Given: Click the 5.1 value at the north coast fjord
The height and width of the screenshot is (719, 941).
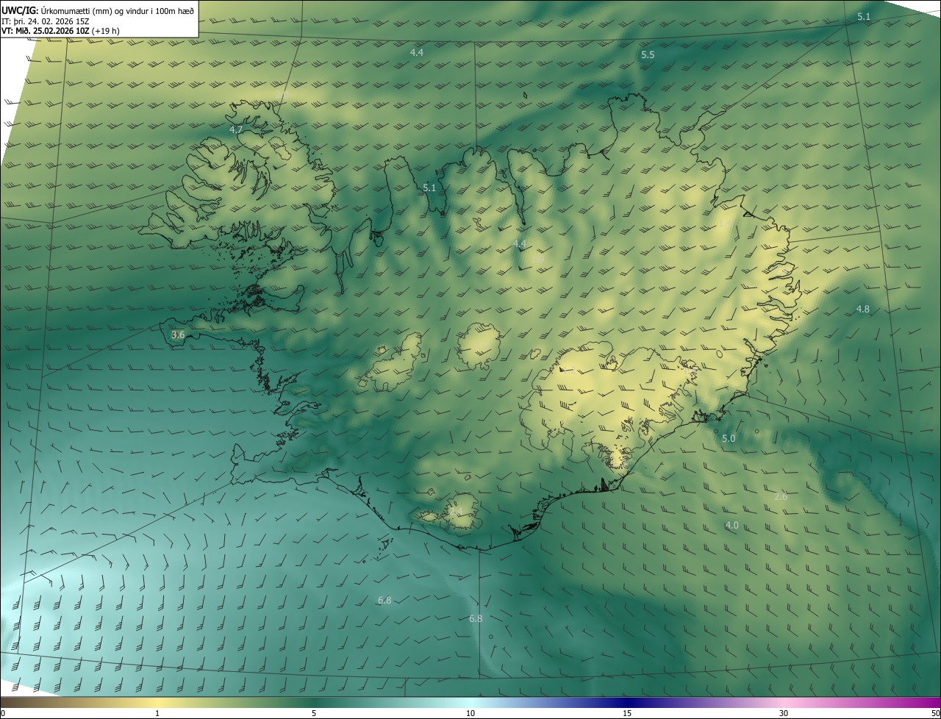Looking at the screenshot, I should click(429, 188).
